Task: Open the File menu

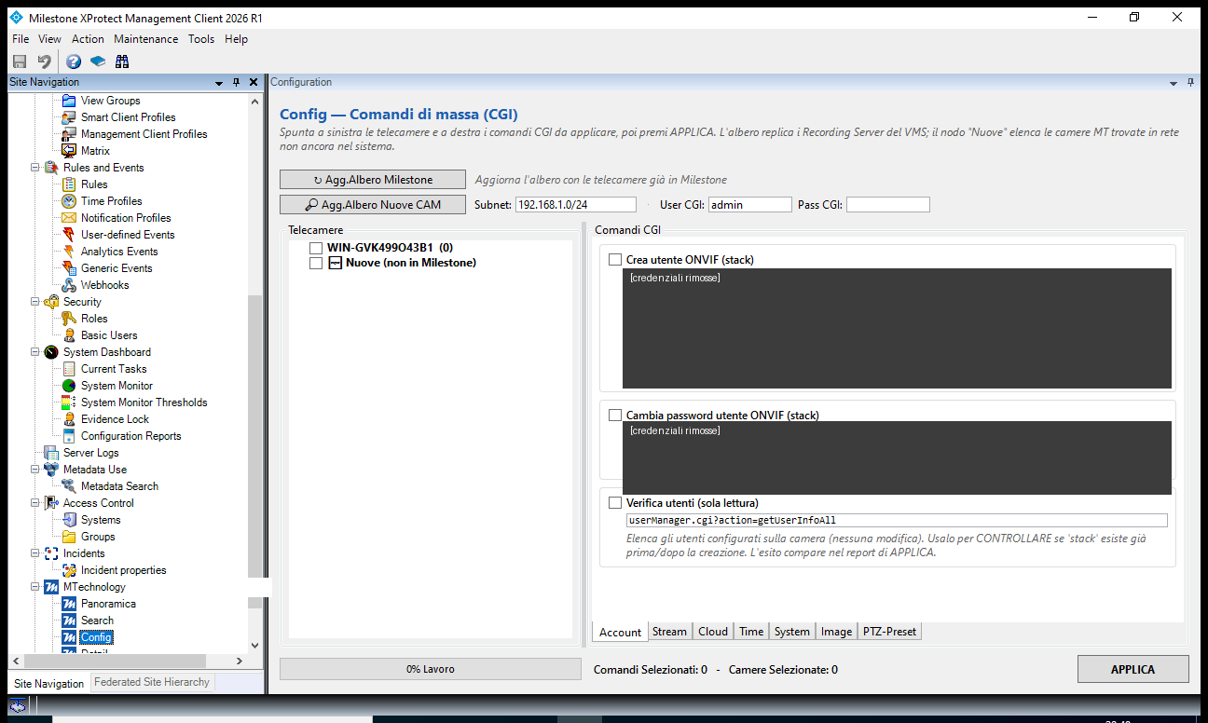Action: tap(21, 39)
